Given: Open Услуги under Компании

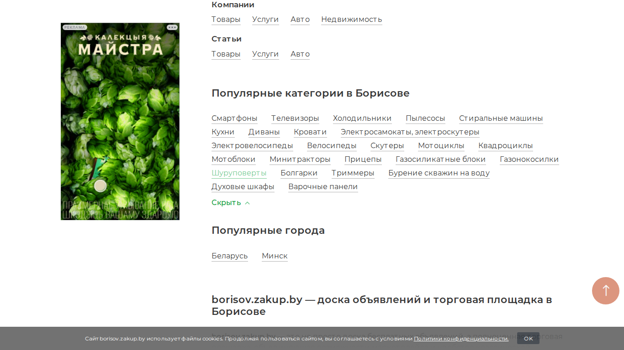Looking at the screenshot, I should click(x=265, y=20).
